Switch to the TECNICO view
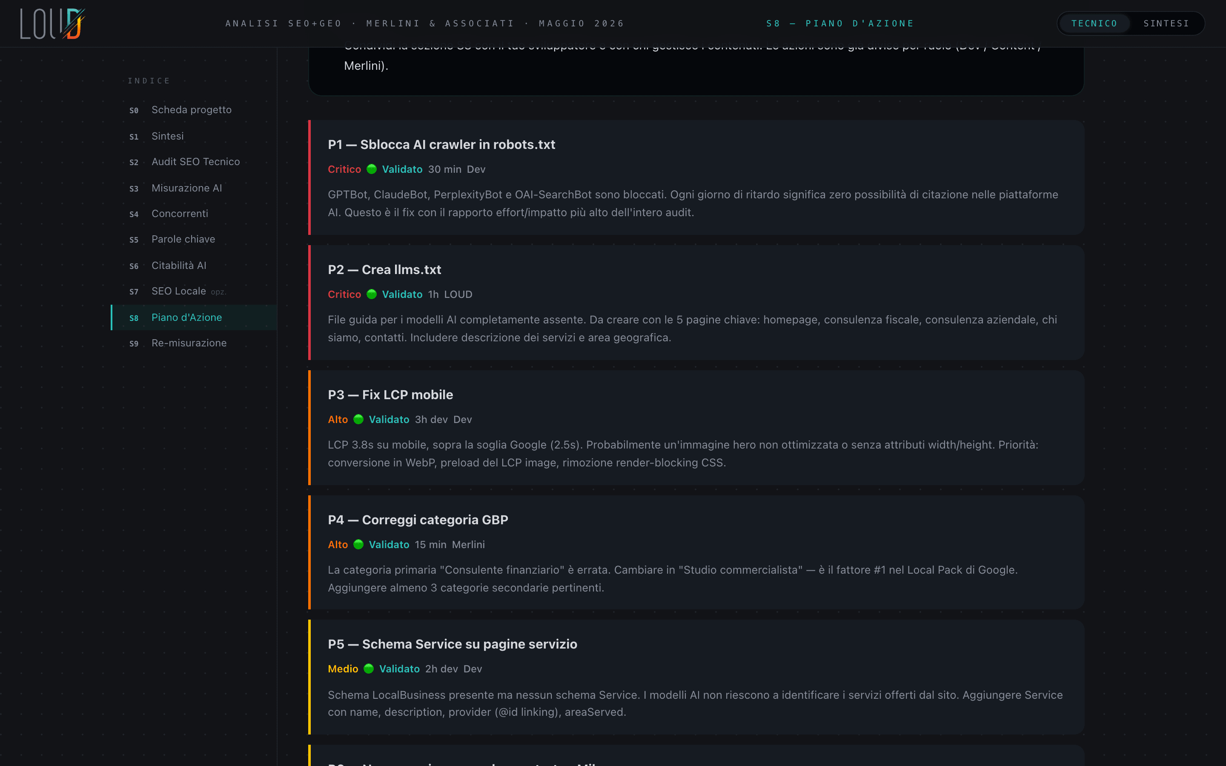Screen dimensions: 1226x766 1094,23
